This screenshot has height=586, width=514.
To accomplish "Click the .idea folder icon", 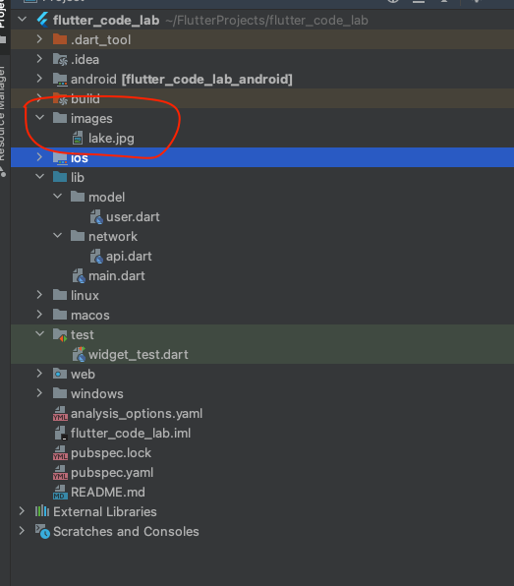I will [x=60, y=59].
